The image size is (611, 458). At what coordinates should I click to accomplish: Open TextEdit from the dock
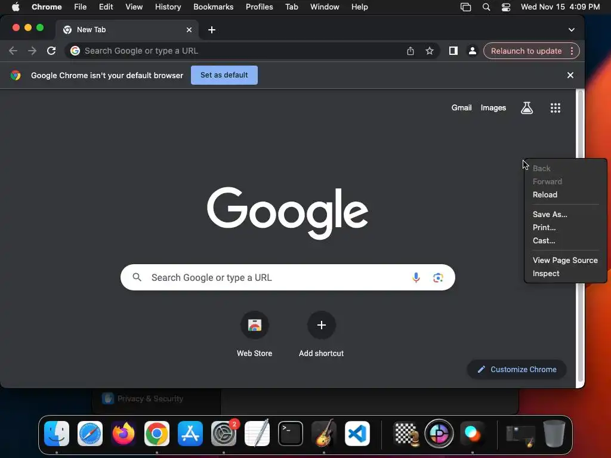pos(257,434)
